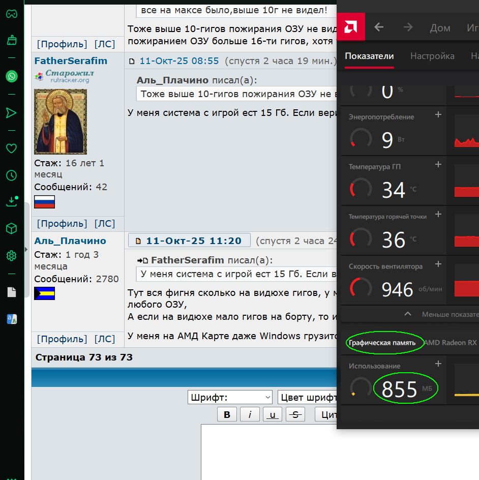Open the Цвет шрифта color dropdown
Viewport: 479px width, 480px height.
307,397
